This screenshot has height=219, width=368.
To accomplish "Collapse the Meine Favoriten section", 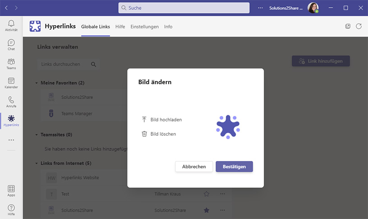I will pos(37,83).
